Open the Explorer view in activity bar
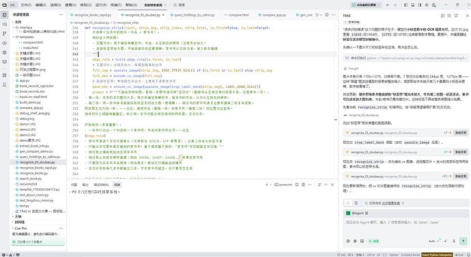The width and height of the screenshot is (471, 257). pos(5,15)
